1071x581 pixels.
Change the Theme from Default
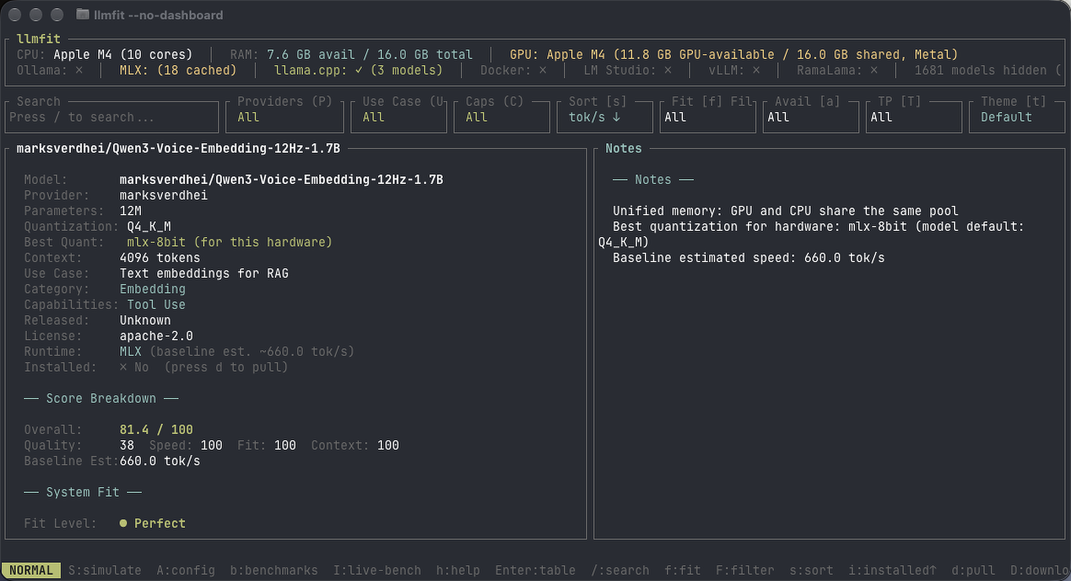(x=1017, y=117)
